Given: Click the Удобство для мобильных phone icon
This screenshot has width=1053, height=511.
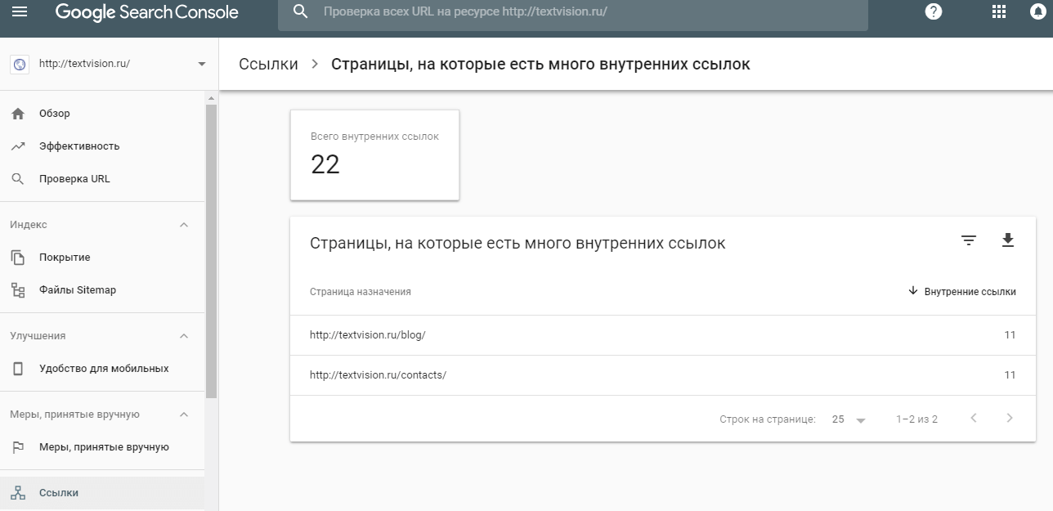Looking at the screenshot, I should (x=17, y=368).
